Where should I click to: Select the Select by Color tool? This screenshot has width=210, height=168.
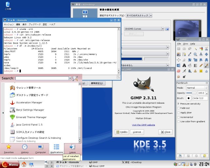point(201,49)
